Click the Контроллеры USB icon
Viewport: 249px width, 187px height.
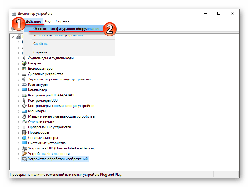pos(24,100)
